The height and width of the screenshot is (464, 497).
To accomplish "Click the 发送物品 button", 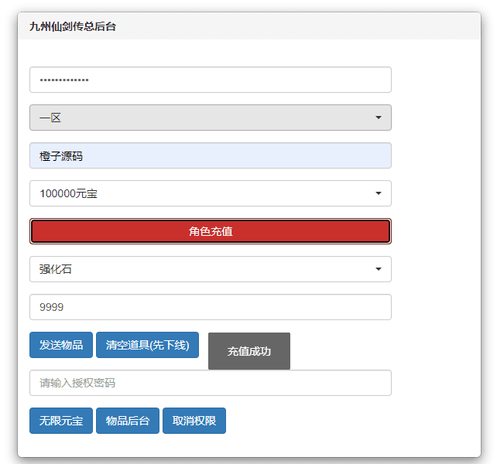I will pyautogui.click(x=61, y=345).
